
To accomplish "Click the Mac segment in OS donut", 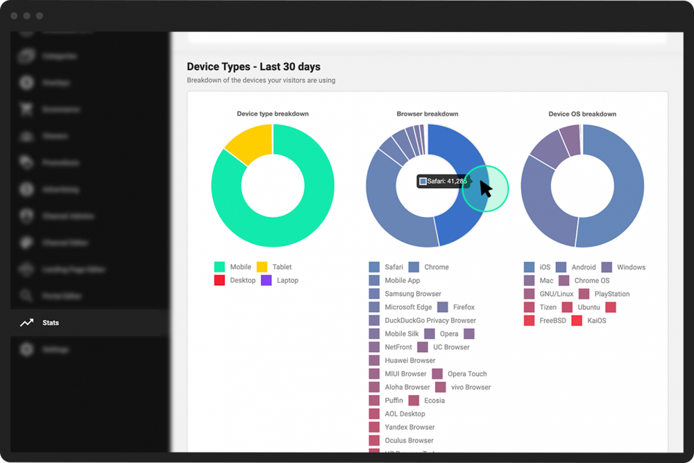I will pyautogui.click(x=571, y=139).
